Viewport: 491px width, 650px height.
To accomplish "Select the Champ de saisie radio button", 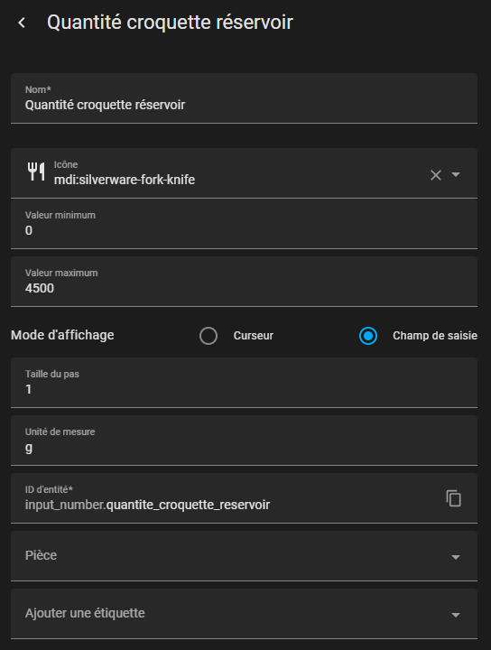I will click(368, 336).
